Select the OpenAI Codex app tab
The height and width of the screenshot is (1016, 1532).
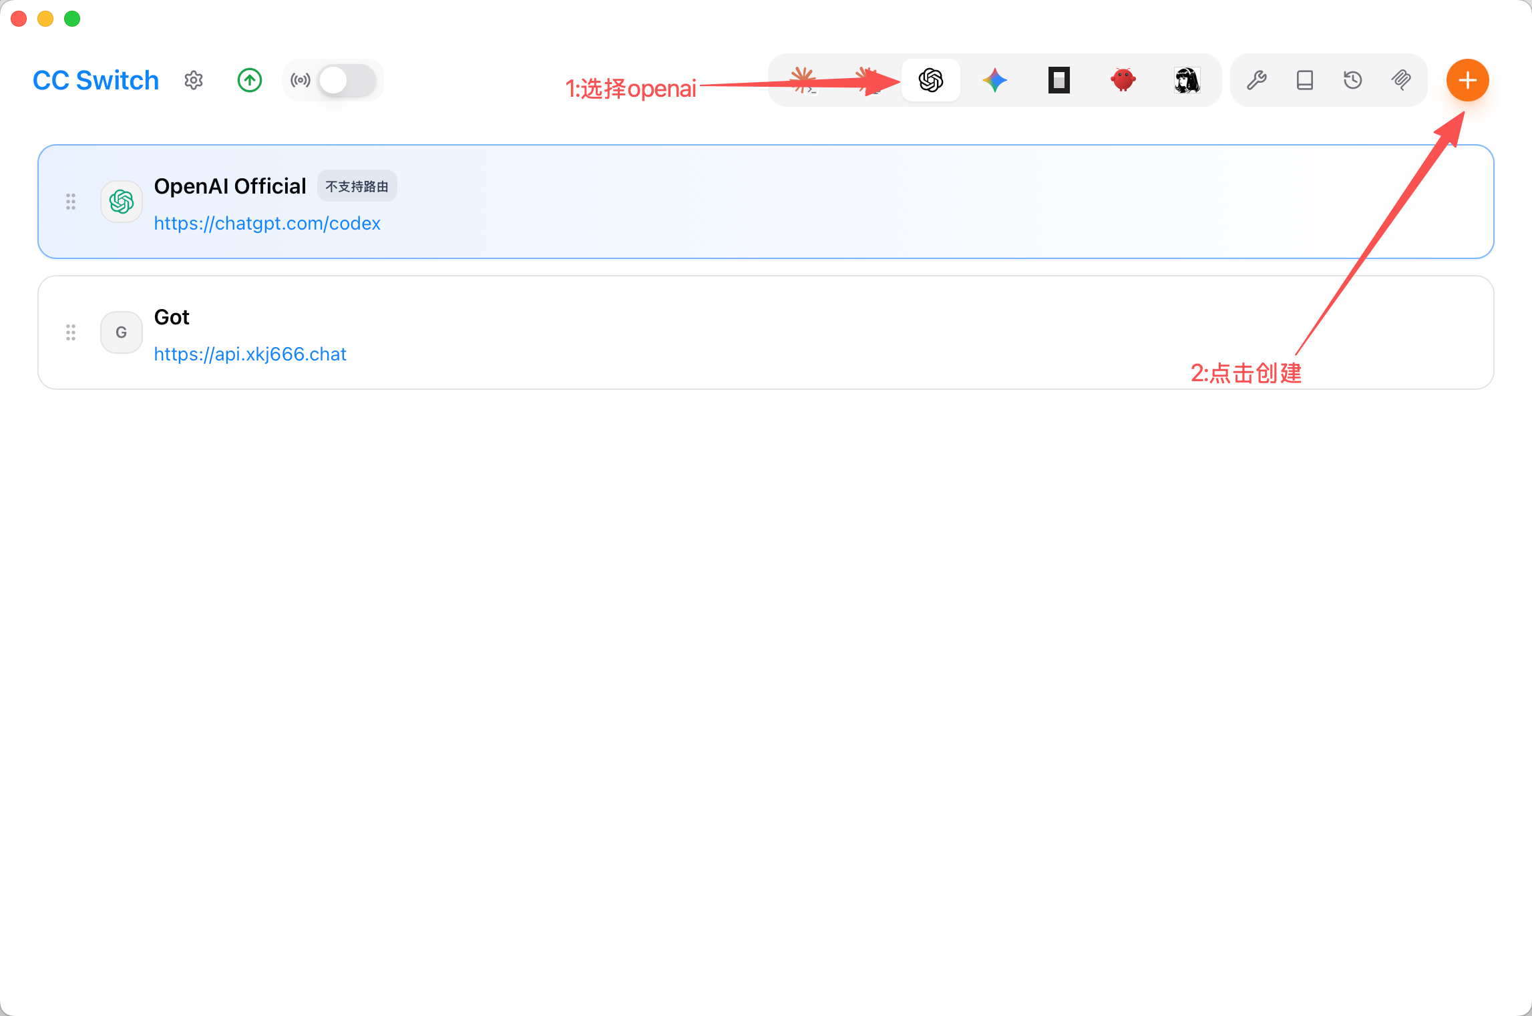[931, 80]
